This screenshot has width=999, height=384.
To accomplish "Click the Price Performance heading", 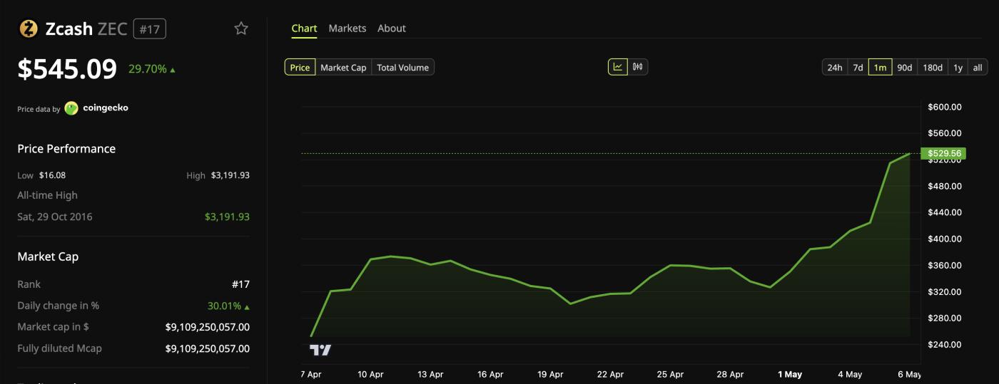I will point(66,149).
